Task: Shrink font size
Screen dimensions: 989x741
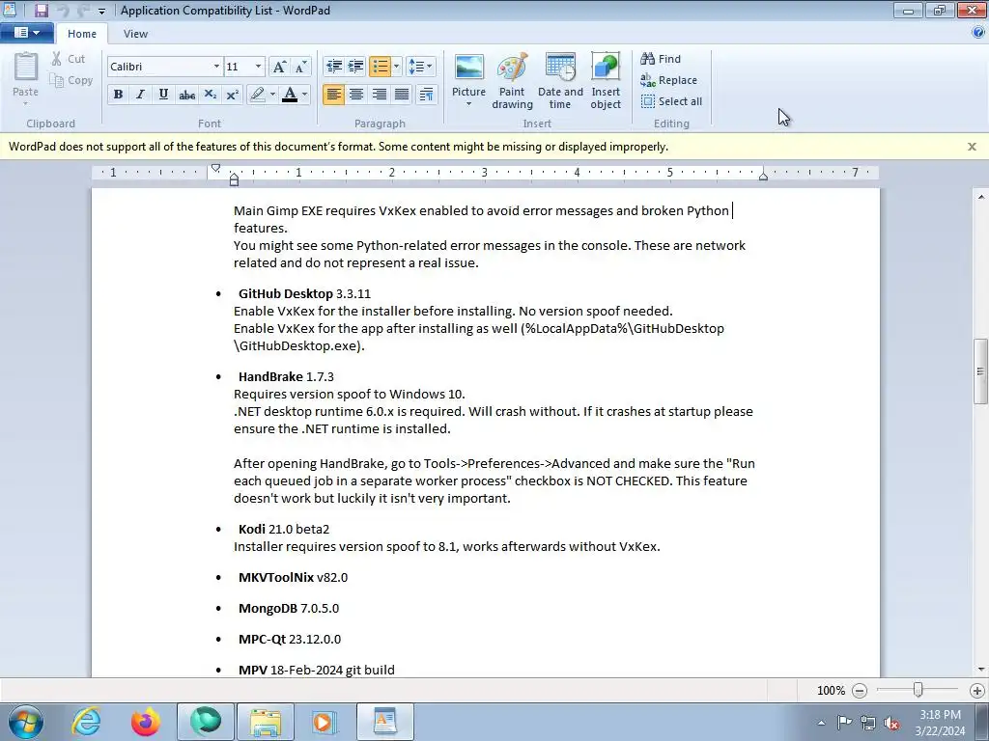Action: point(301,67)
